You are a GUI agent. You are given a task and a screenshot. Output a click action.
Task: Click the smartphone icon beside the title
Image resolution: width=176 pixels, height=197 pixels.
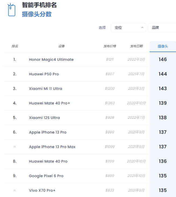click(x=11, y=10)
